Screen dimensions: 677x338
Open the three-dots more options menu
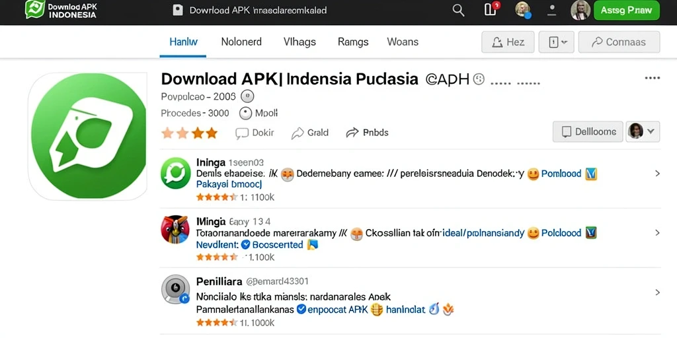coord(652,78)
